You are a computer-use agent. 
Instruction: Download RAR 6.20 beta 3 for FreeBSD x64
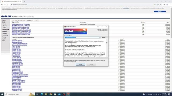point(21,30)
